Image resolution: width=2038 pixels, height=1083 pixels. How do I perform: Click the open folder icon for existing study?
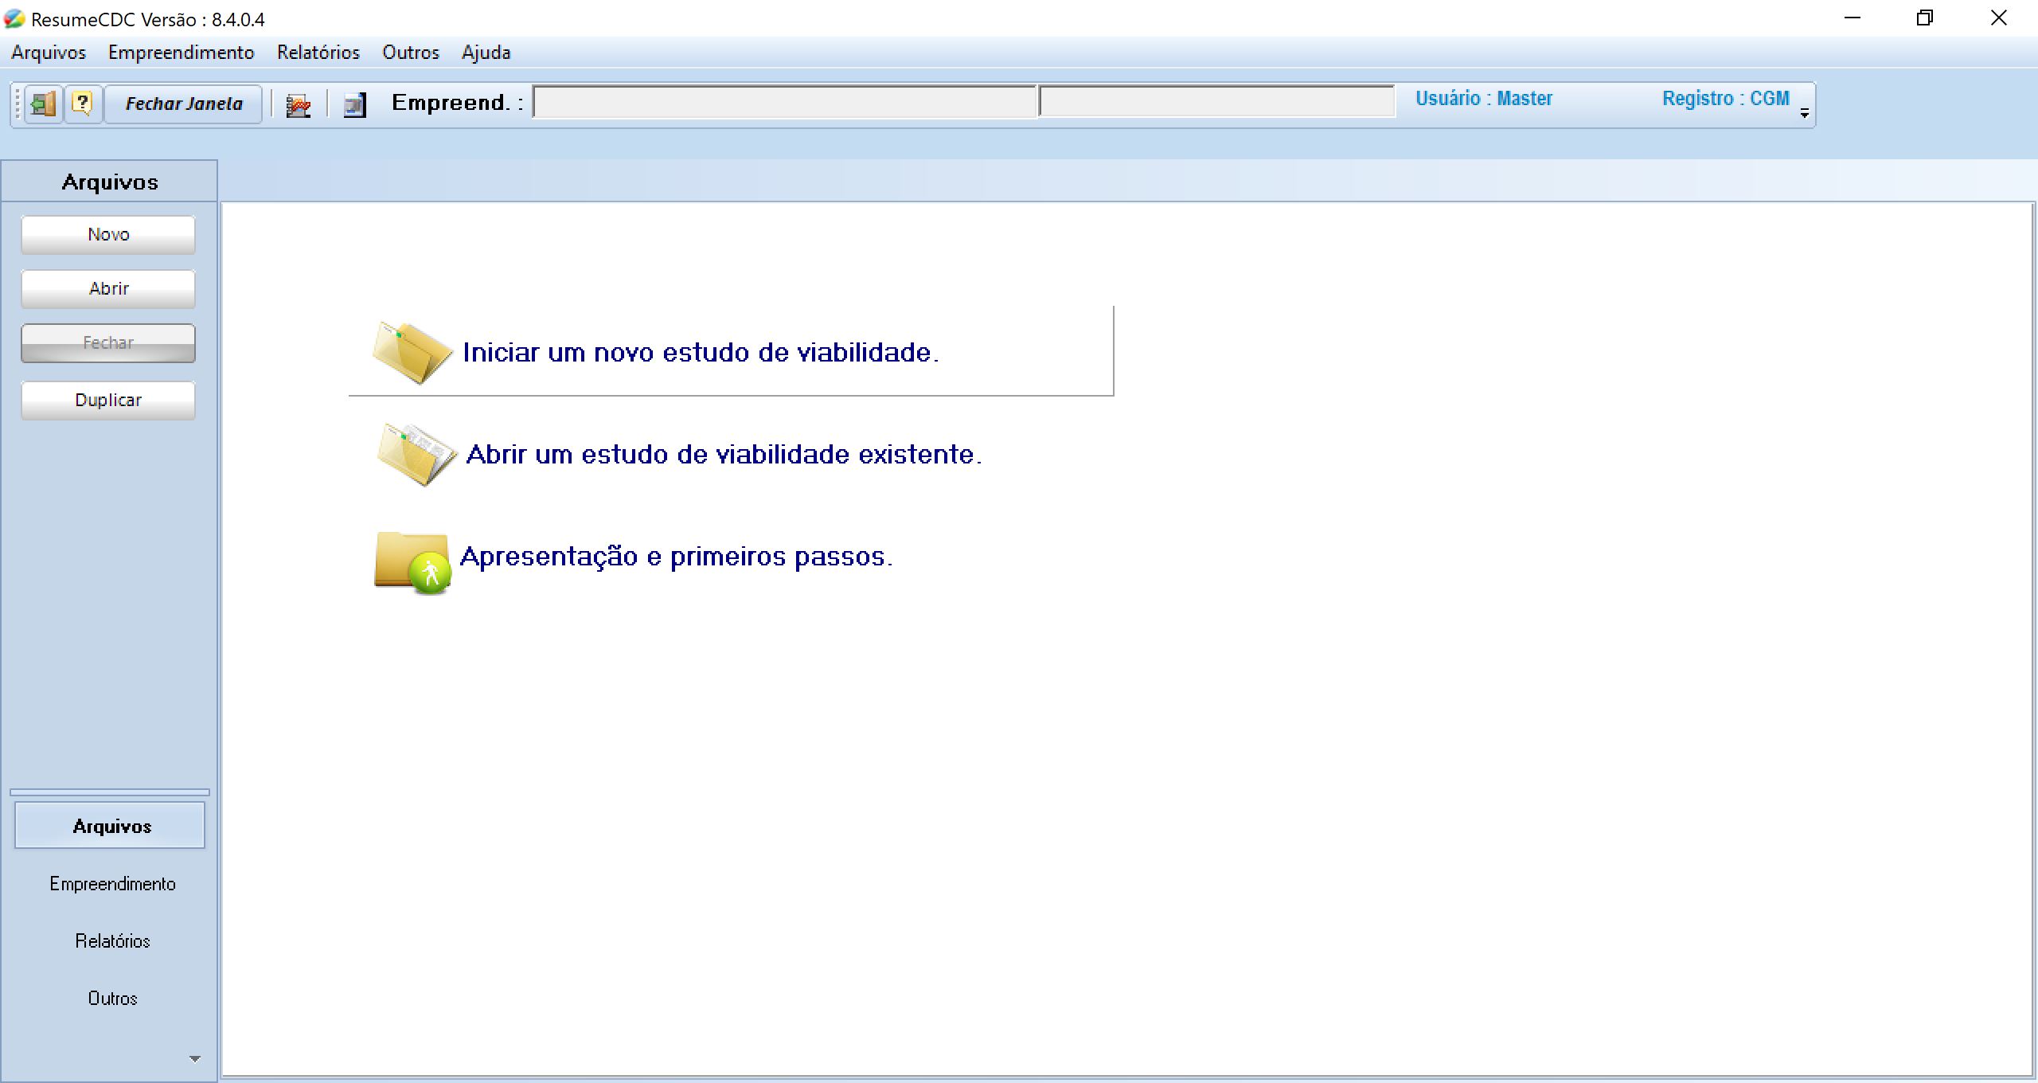(416, 454)
